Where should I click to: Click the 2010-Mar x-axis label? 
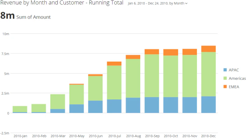(58, 136)
